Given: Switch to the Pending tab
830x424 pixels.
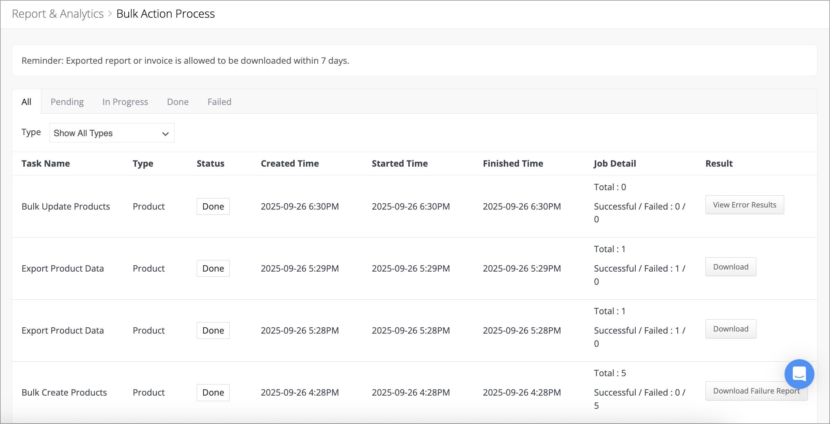Looking at the screenshot, I should [67, 102].
